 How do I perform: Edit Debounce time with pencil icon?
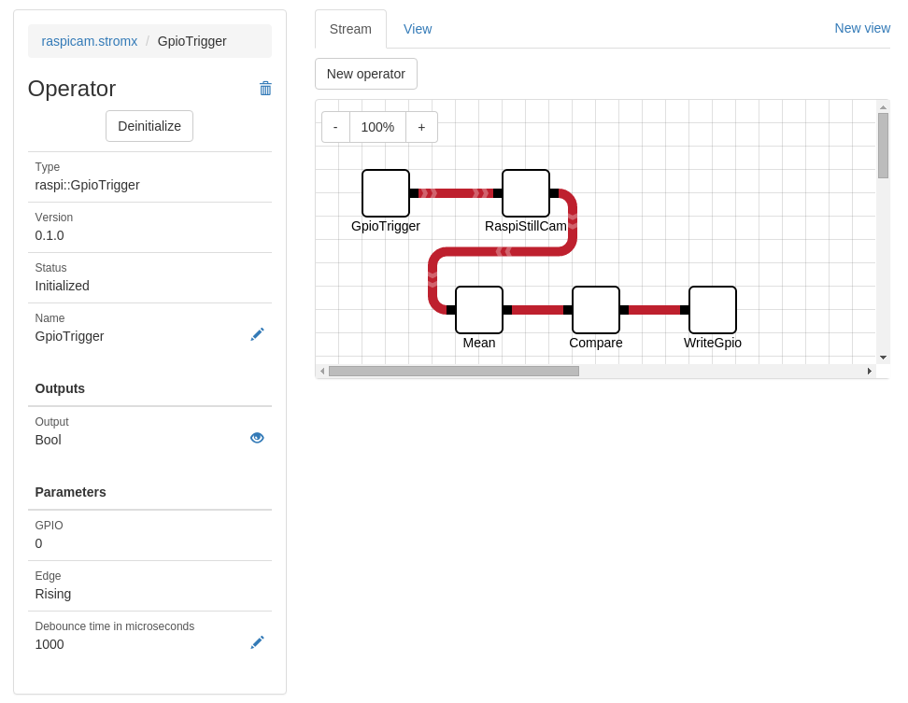click(257, 642)
